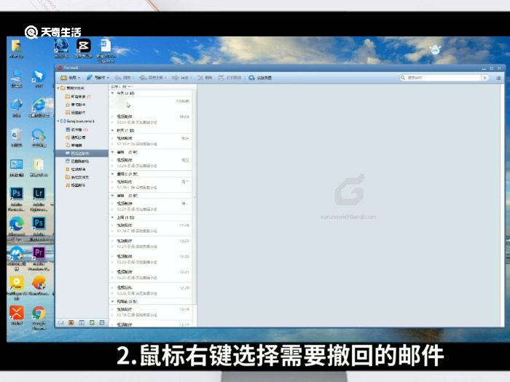Select the Google Chrome desktop shortcut
Screen dimensions: 510x382
39,317
